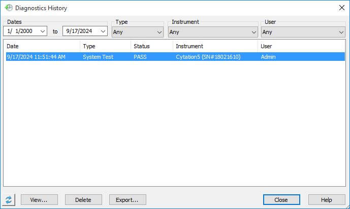Expand the User filter dropdown
This screenshot has width=350, height=209.
341,32
